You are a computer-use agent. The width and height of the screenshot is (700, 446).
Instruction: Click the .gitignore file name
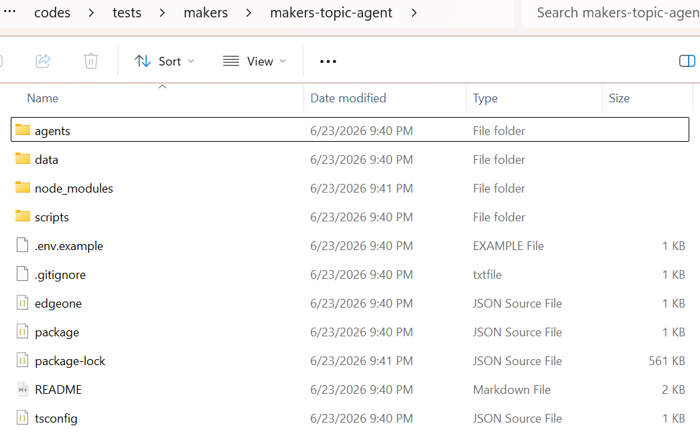click(60, 275)
